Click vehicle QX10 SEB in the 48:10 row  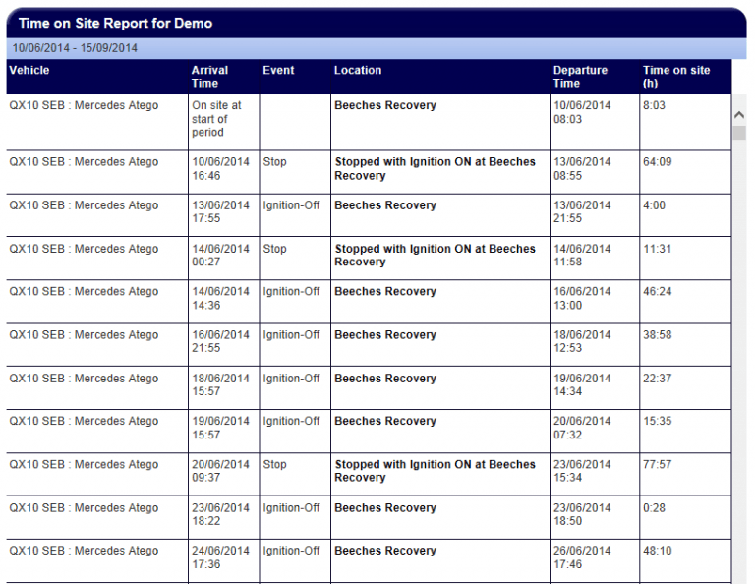pyautogui.click(x=84, y=551)
